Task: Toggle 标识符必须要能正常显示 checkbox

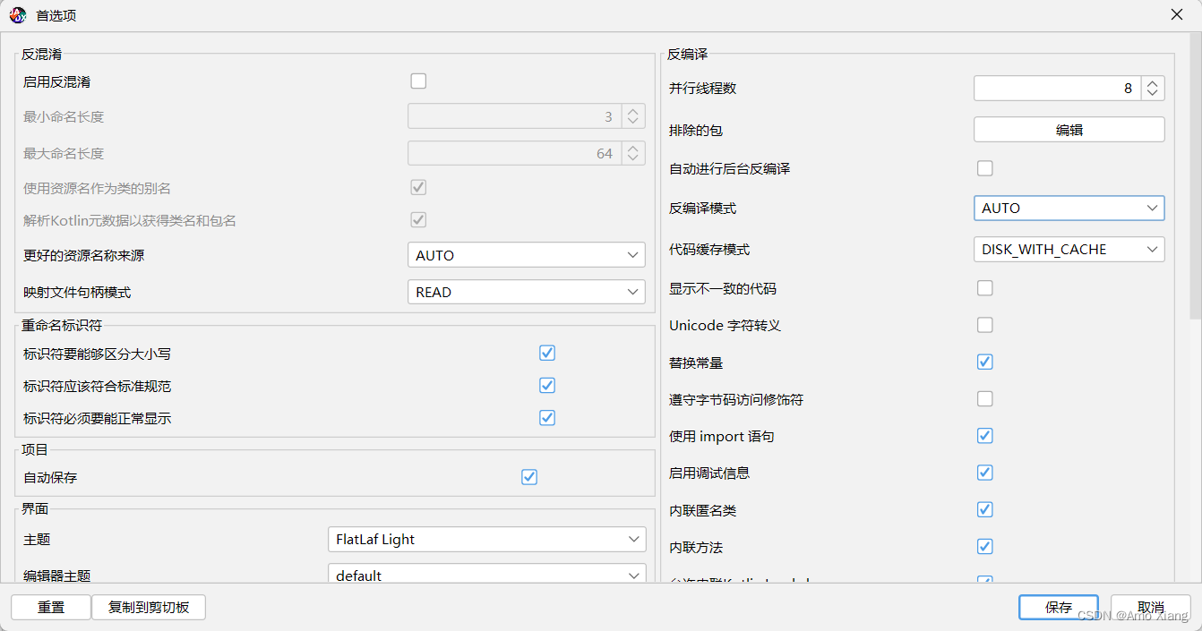Action: 547,418
